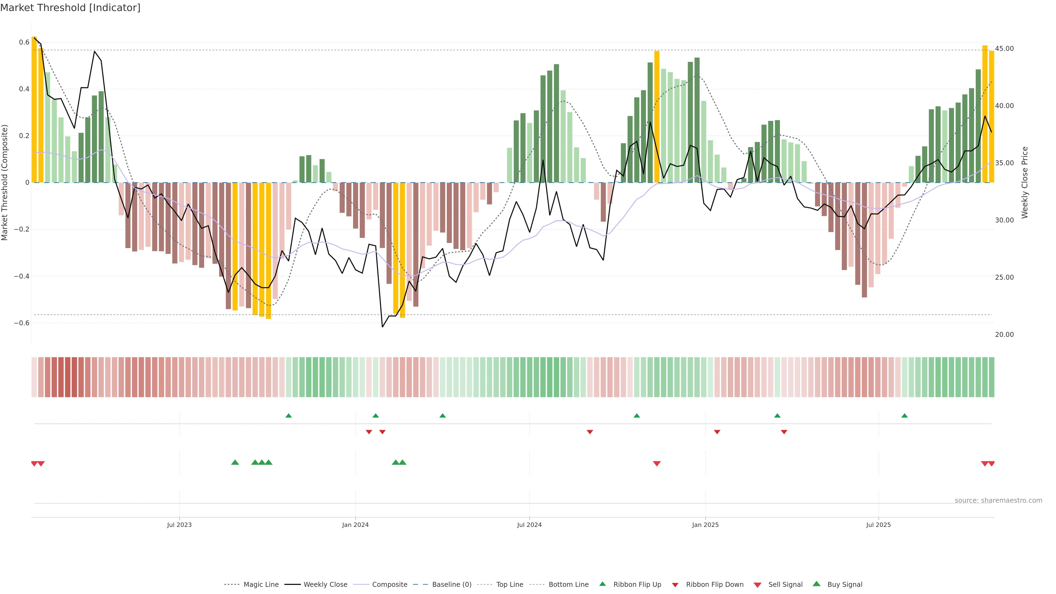Click the Jan 2024 x-axis label
This screenshot has width=1056, height=594.
[355, 525]
